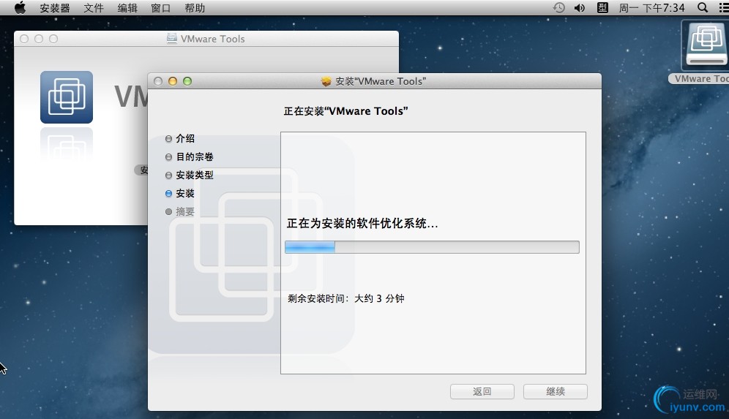Click the 正在为安装的软件优化系统 status text
Screen dimensions: 729x419
(x=362, y=224)
